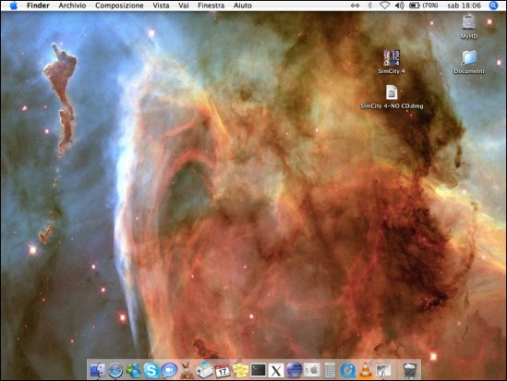Open the Trash in the Dock

pos(410,370)
